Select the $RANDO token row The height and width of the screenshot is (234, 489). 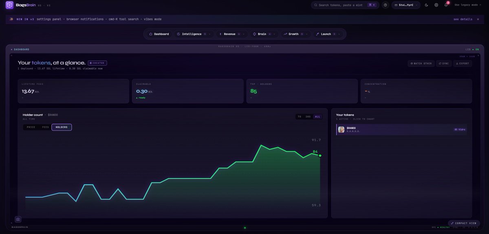click(x=402, y=130)
